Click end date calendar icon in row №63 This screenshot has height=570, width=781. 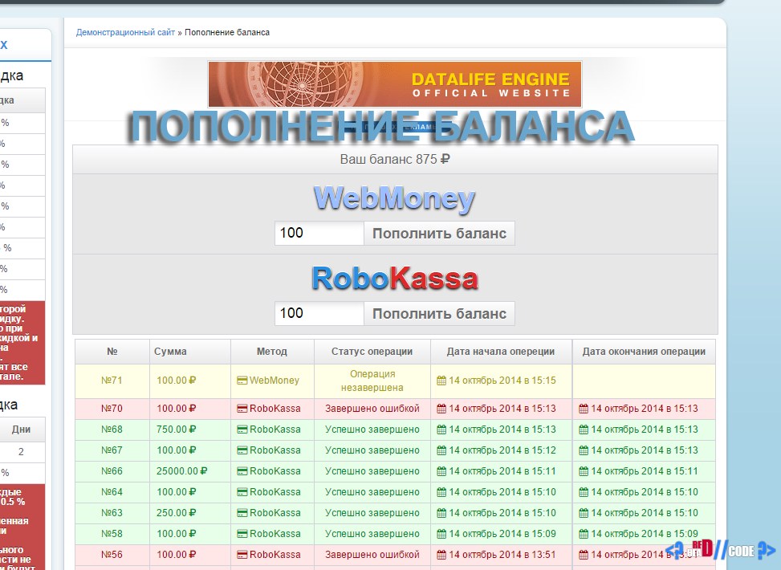pyautogui.click(x=584, y=513)
